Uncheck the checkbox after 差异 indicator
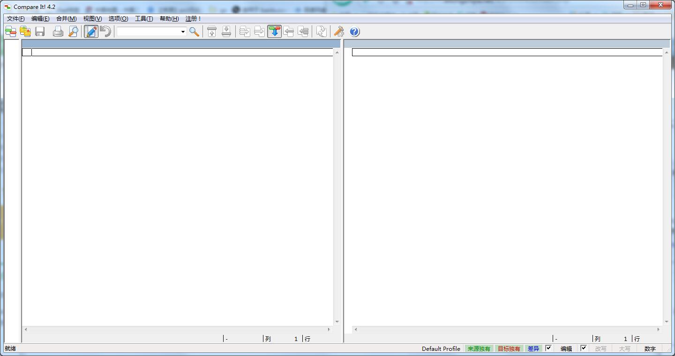Screen dimensions: 675x356 [548, 349]
